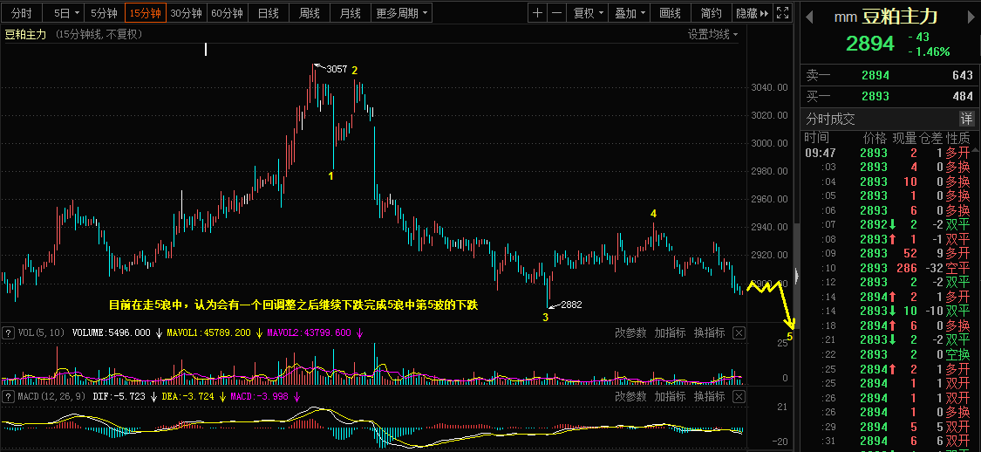Open 设置均线 moving average settings
The image size is (981, 452).
click(x=712, y=34)
